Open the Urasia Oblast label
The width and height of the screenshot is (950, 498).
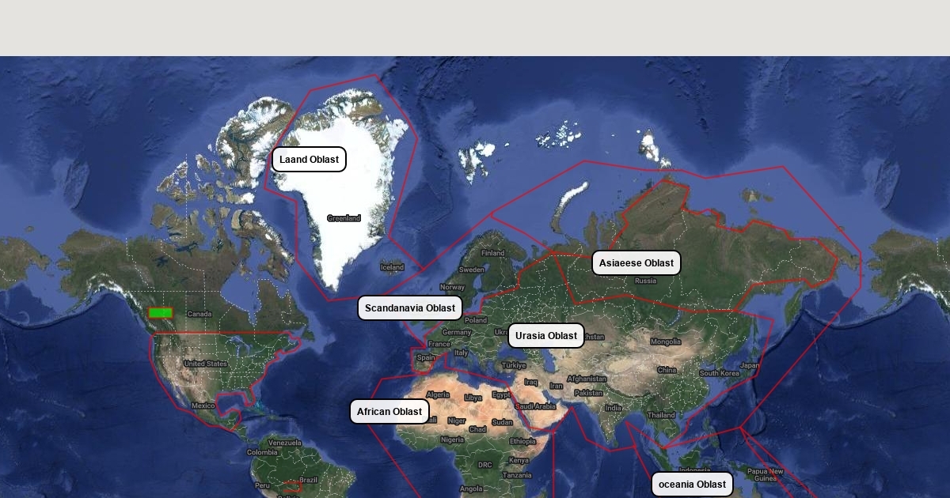coord(545,336)
